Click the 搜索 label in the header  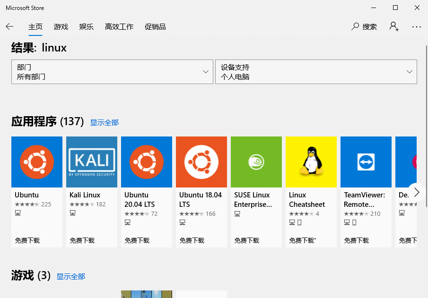369,27
